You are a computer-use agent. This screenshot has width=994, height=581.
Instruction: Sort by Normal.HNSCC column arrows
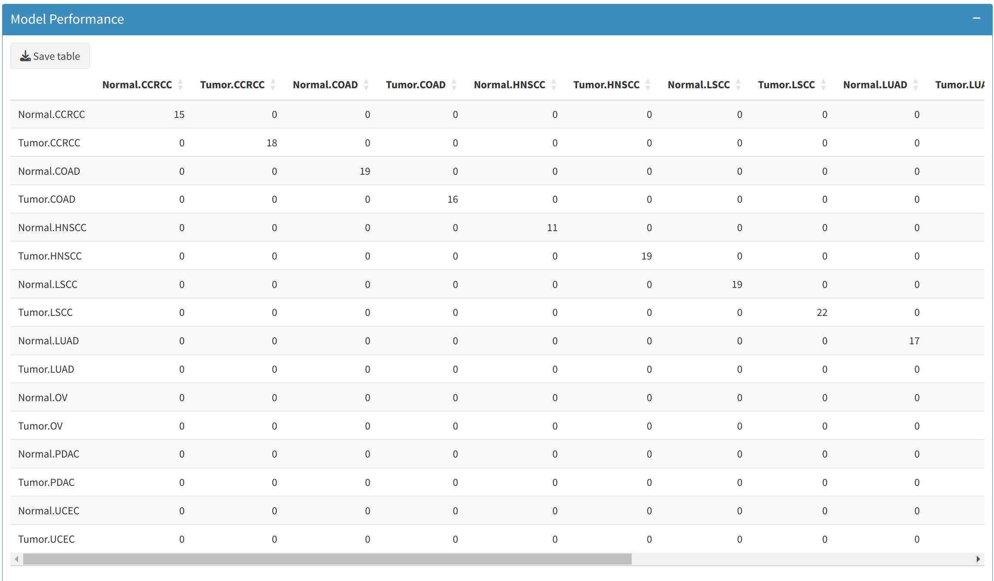point(554,85)
